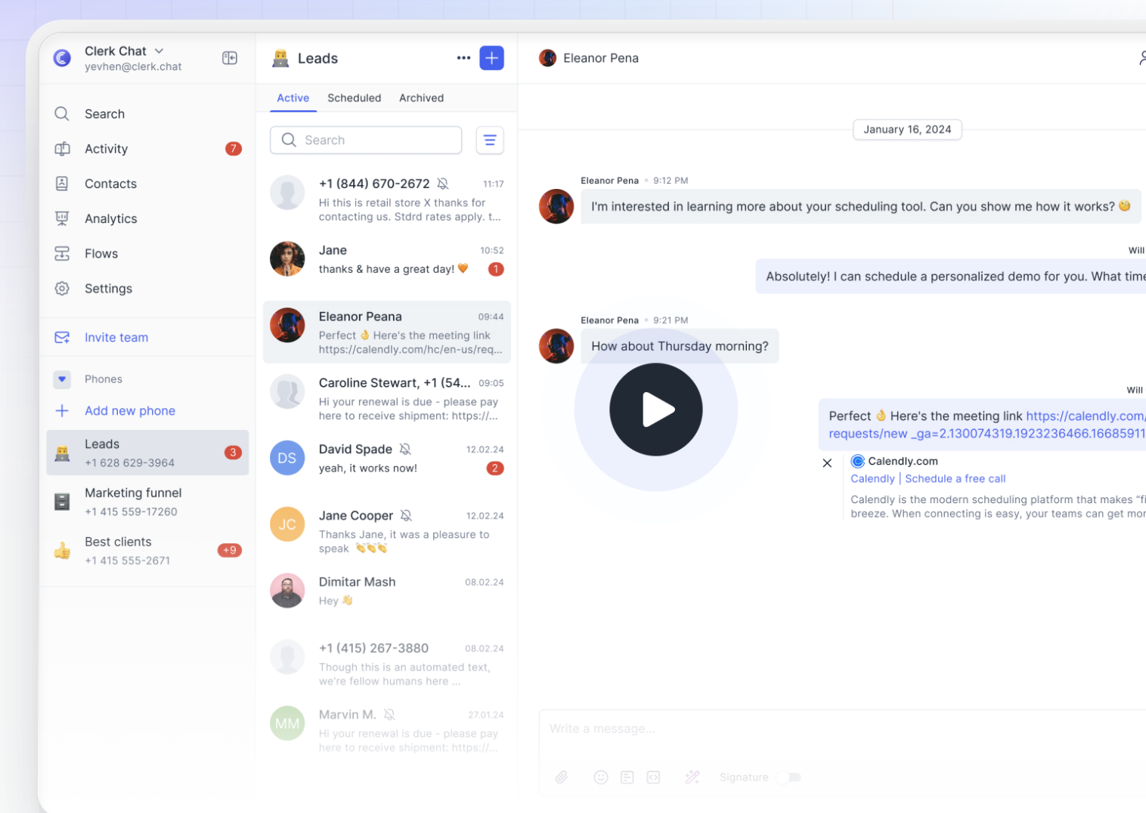The width and height of the screenshot is (1146, 813).
Task: Open the conversation filter button
Action: 490,140
